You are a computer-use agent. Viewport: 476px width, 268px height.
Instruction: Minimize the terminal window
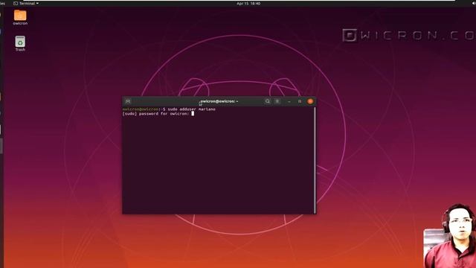(289, 101)
